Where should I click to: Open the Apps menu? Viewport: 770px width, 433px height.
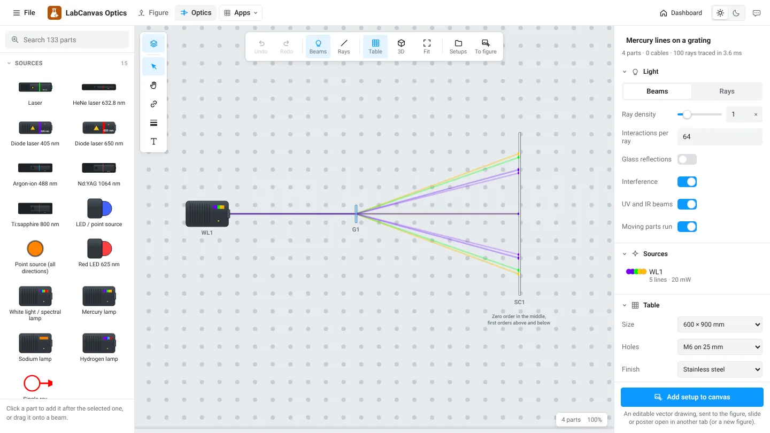click(241, 13)
